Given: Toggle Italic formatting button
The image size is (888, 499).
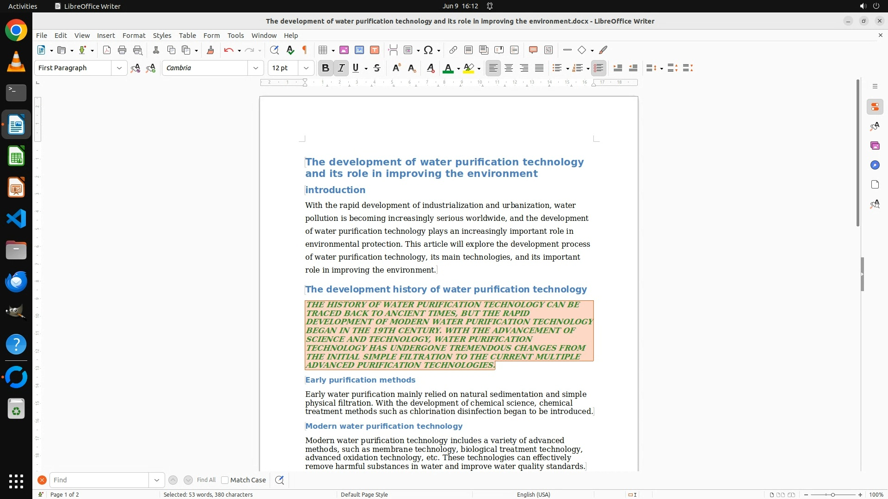Looking at the screenshot, I should point(341,68).
